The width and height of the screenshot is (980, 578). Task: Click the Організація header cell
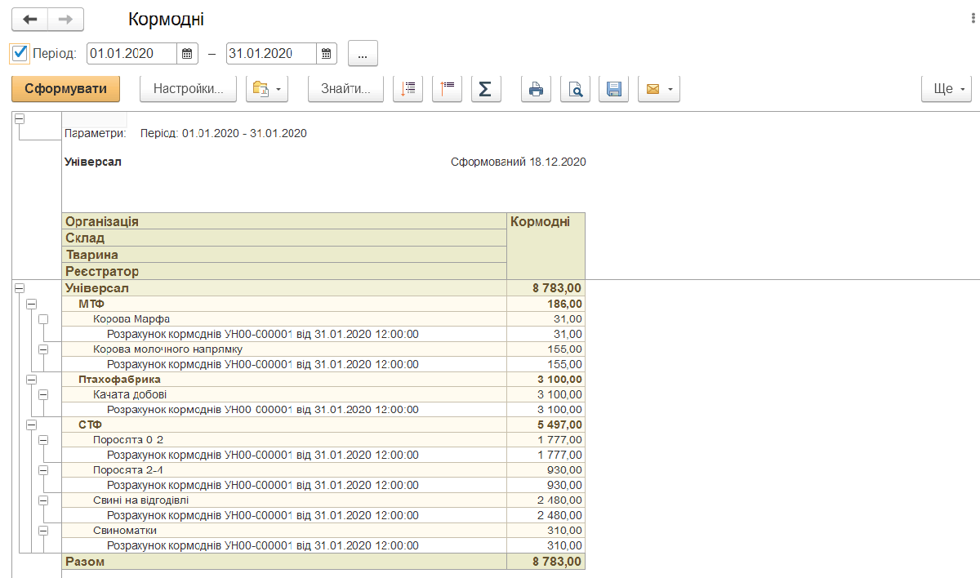pyautogui.click(x=284, y=221)
